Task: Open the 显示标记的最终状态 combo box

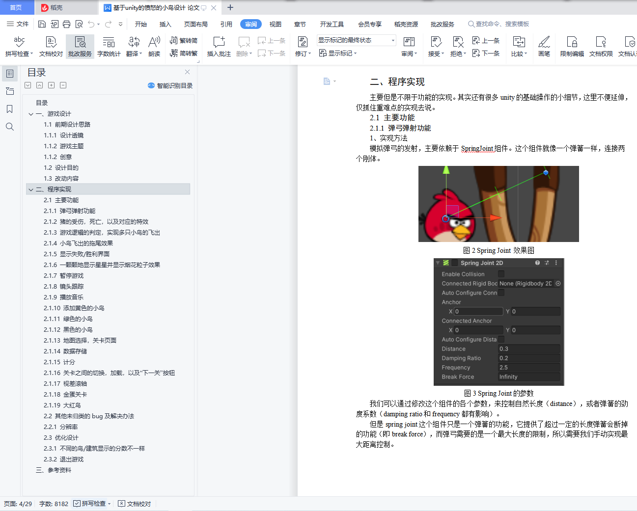Action: 357,40
